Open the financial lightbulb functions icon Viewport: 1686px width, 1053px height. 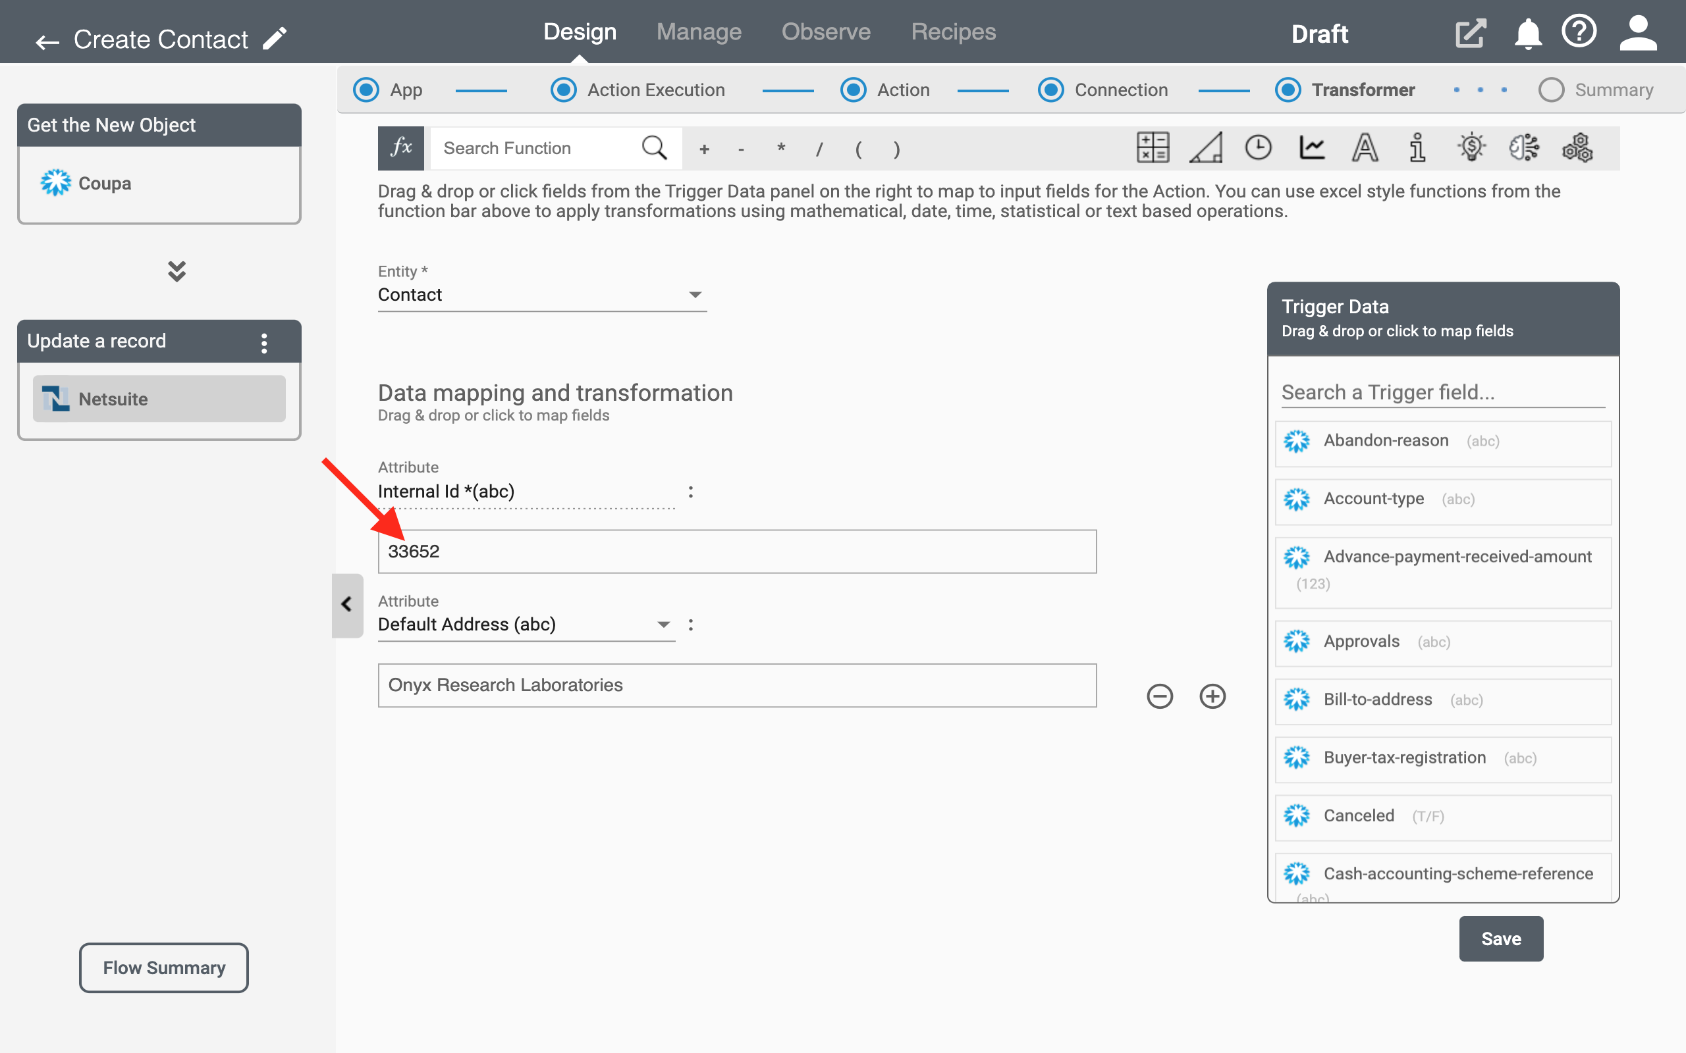(1471, 147)
